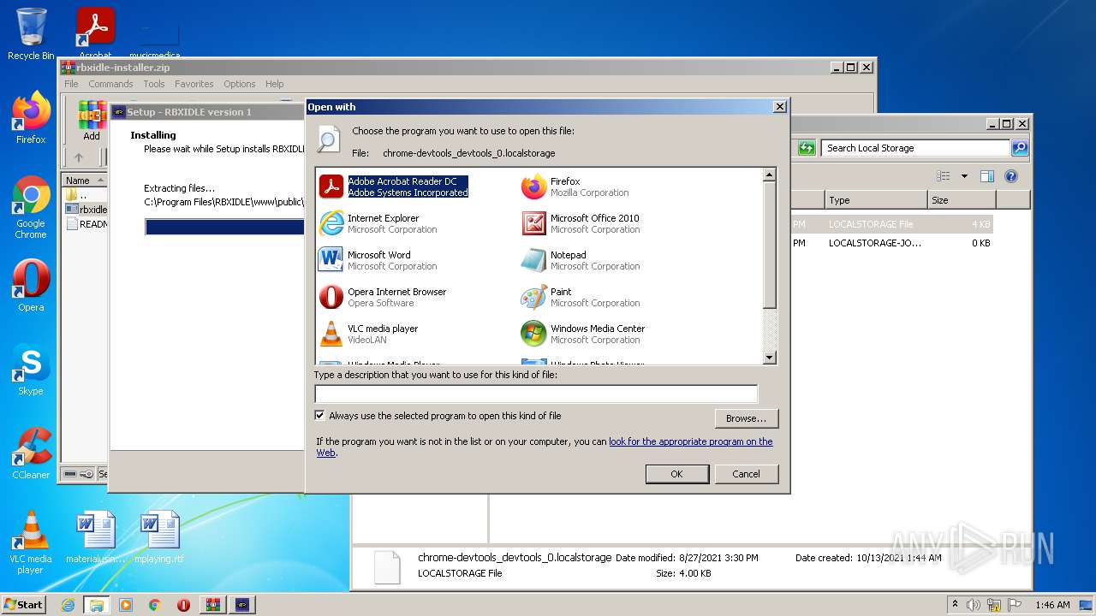Open Explorer help via the question-mark icon
The image size is (1096, 616).
coord(1010,176)
